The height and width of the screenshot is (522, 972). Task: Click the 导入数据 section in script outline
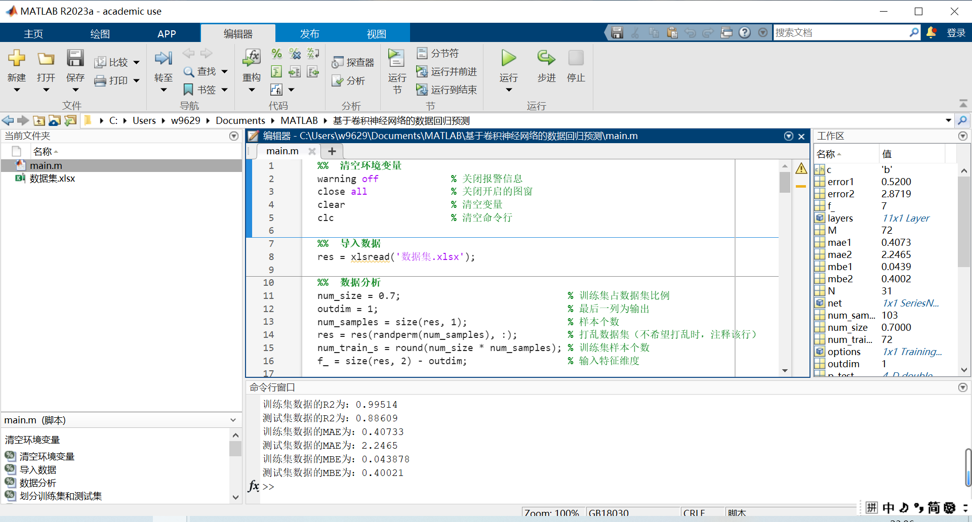click(37, 470)
